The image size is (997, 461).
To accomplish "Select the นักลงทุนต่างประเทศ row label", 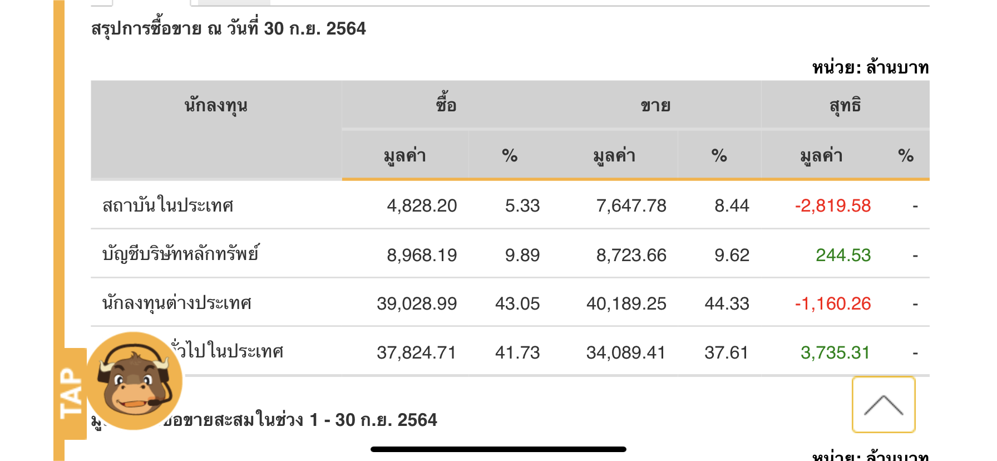I will point(176,303).
